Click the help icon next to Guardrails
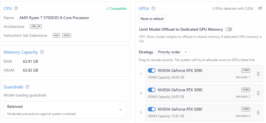This screenshot has height=123, width=266. (27, 87)
